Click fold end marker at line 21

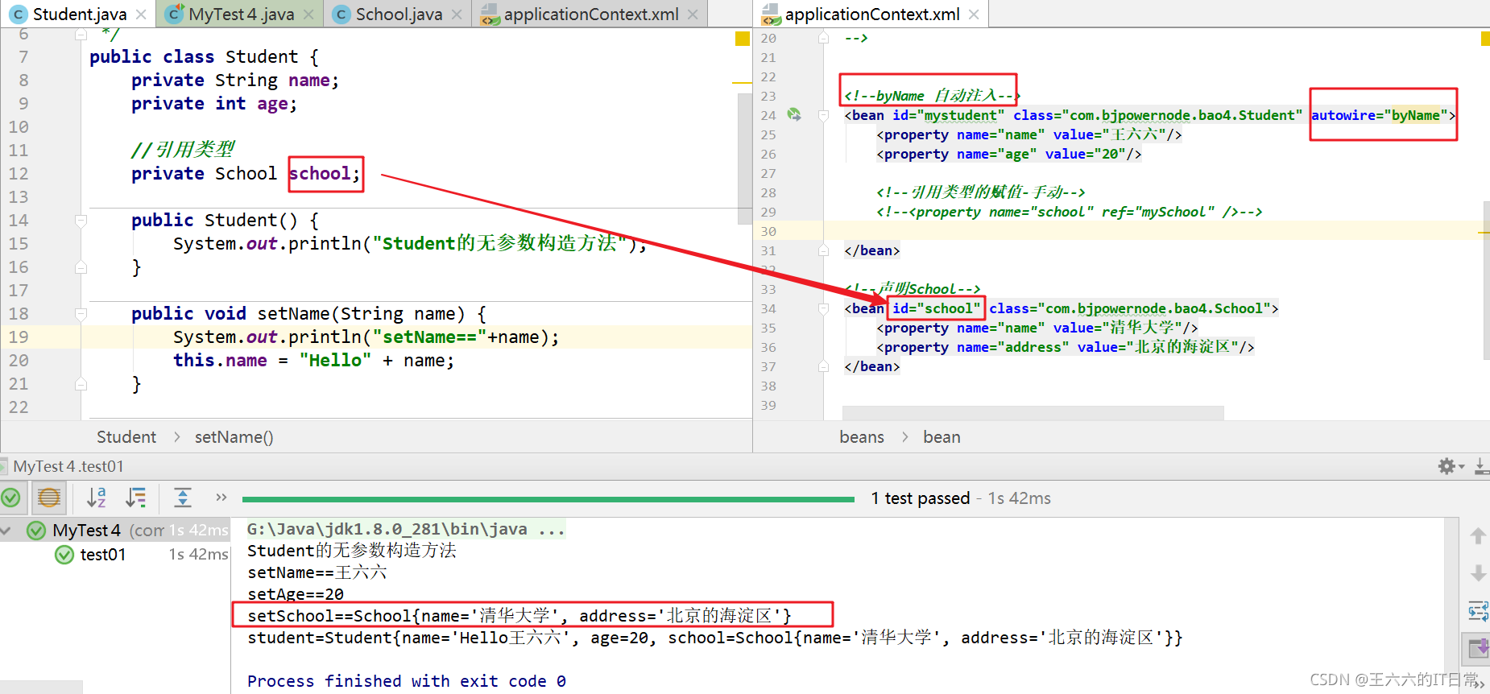click(81, 384)
